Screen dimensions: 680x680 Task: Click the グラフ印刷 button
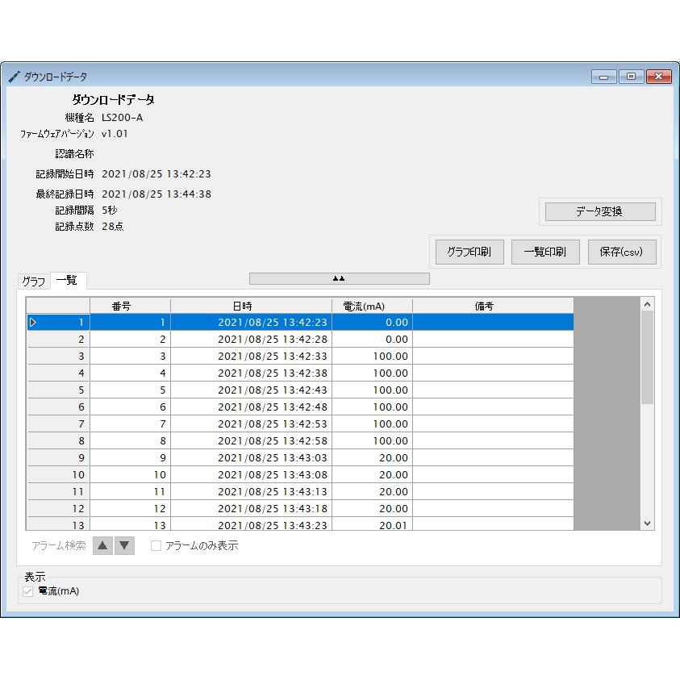click(469, 252)
